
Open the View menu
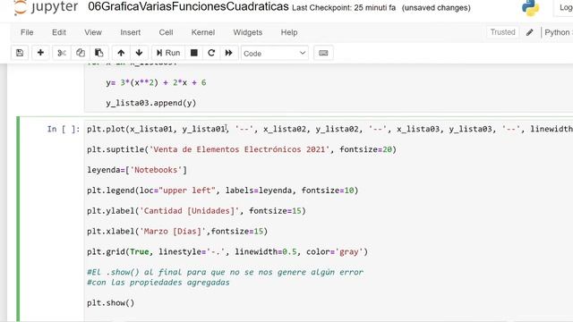(93, 32)
